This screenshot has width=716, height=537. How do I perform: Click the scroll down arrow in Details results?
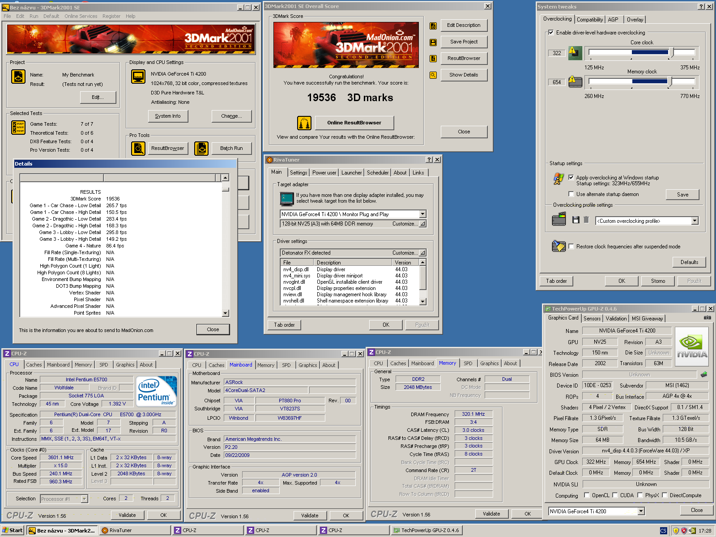[x=225, y=313]
